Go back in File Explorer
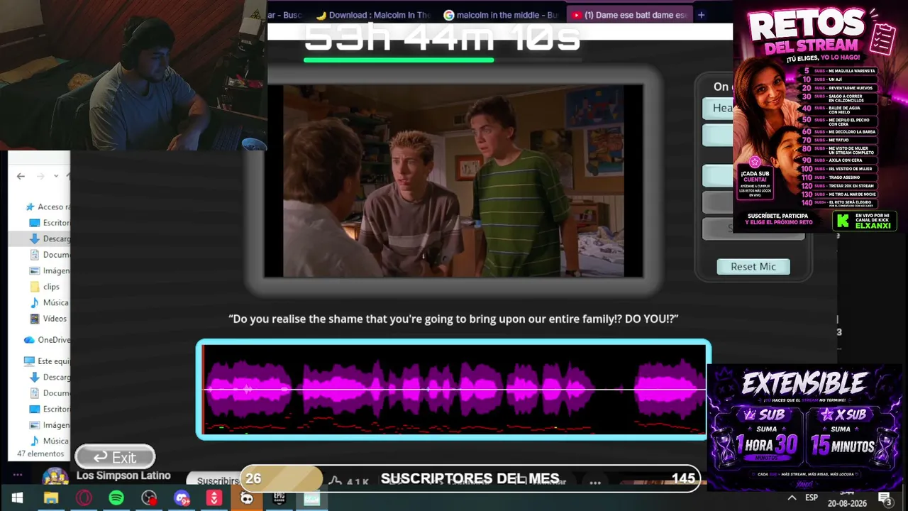The width and height of the screenshot is (908, 511). point(21,176)
